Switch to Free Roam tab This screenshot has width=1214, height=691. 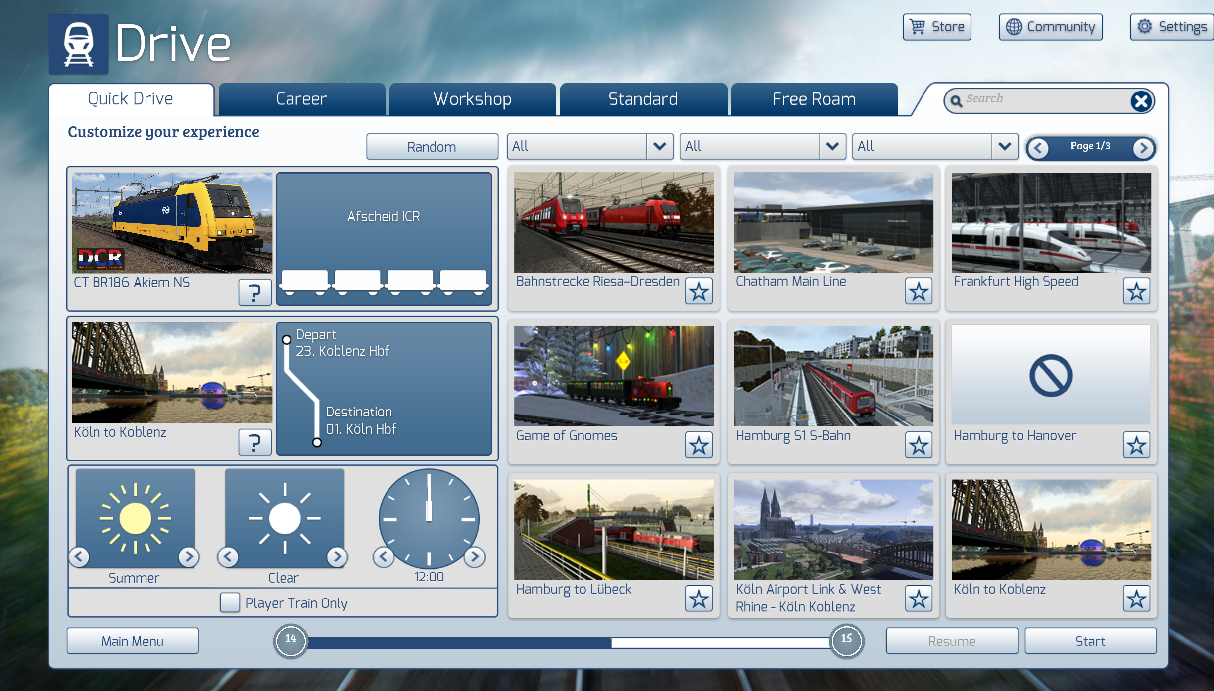[x=814, y=99]
